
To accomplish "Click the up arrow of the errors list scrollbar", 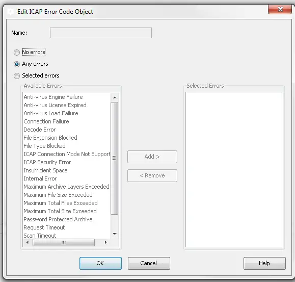I will (115, 97).
